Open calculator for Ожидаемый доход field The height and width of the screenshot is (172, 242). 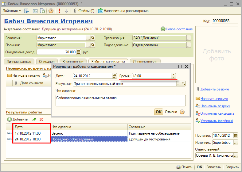pos(79,52)
